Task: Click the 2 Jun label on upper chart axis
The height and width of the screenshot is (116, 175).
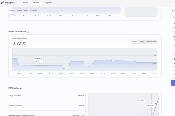Action: tap(14, 16)
